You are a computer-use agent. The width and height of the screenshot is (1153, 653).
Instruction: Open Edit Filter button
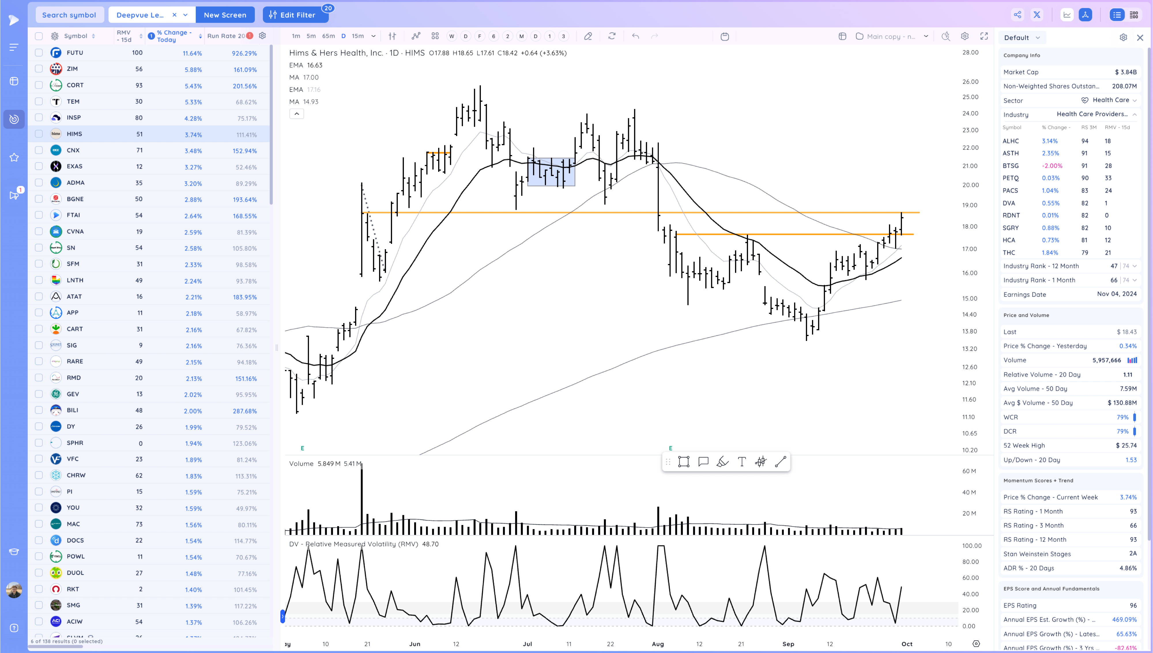[x=295, y=15]
